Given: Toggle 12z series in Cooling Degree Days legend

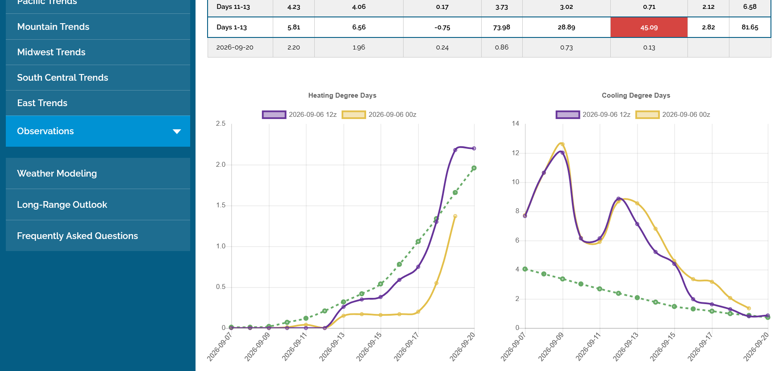Looking at the screenshot, I should pyautogui.click(x=593, y=115).
